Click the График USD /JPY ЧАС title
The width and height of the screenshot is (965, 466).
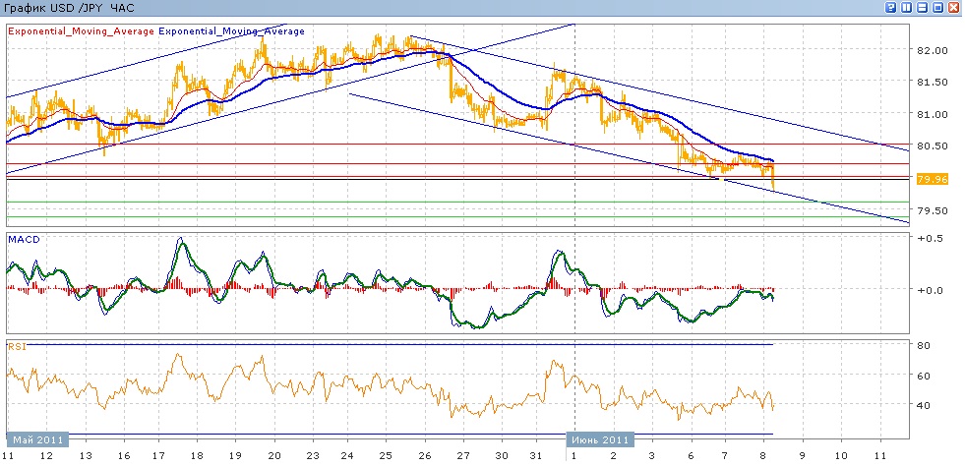click(x=70, y=8)
